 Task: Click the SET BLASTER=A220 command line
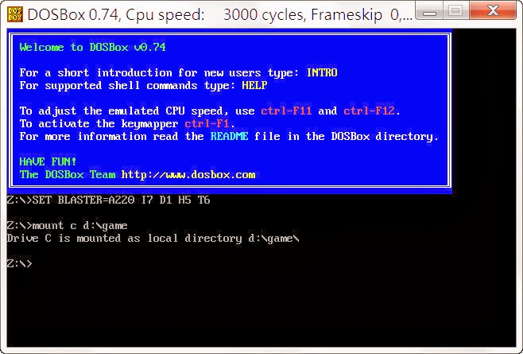(108, 200)
